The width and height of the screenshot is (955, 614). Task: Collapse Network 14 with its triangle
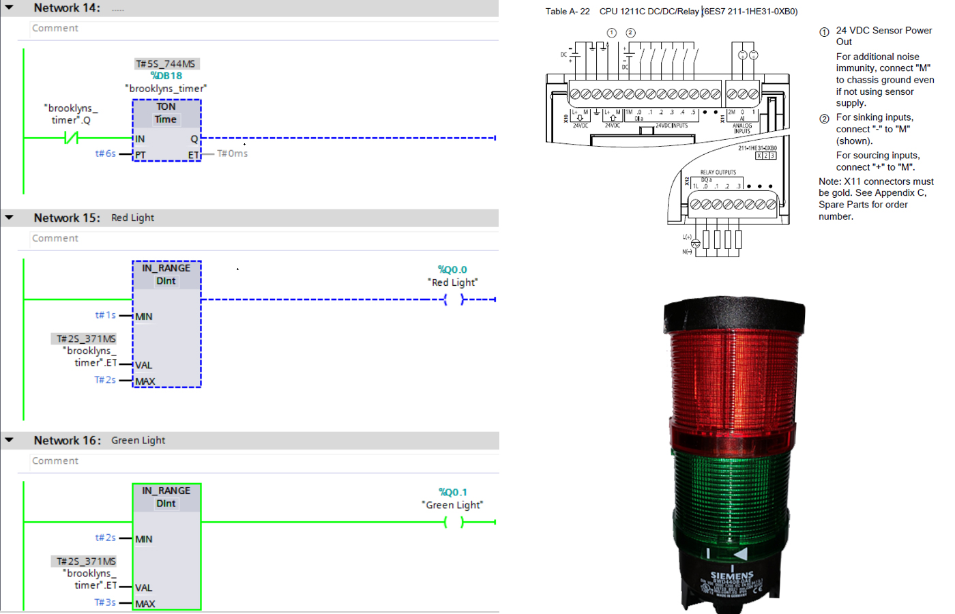click(x=10, y=8)
